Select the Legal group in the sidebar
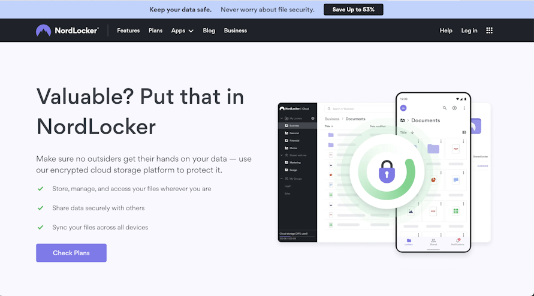The height and width of the screenshot is (296, 534). click(288, 186)
